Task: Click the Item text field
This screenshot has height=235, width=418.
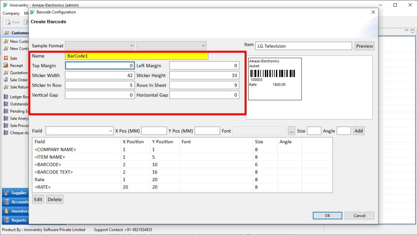Action: coord(304,46)
